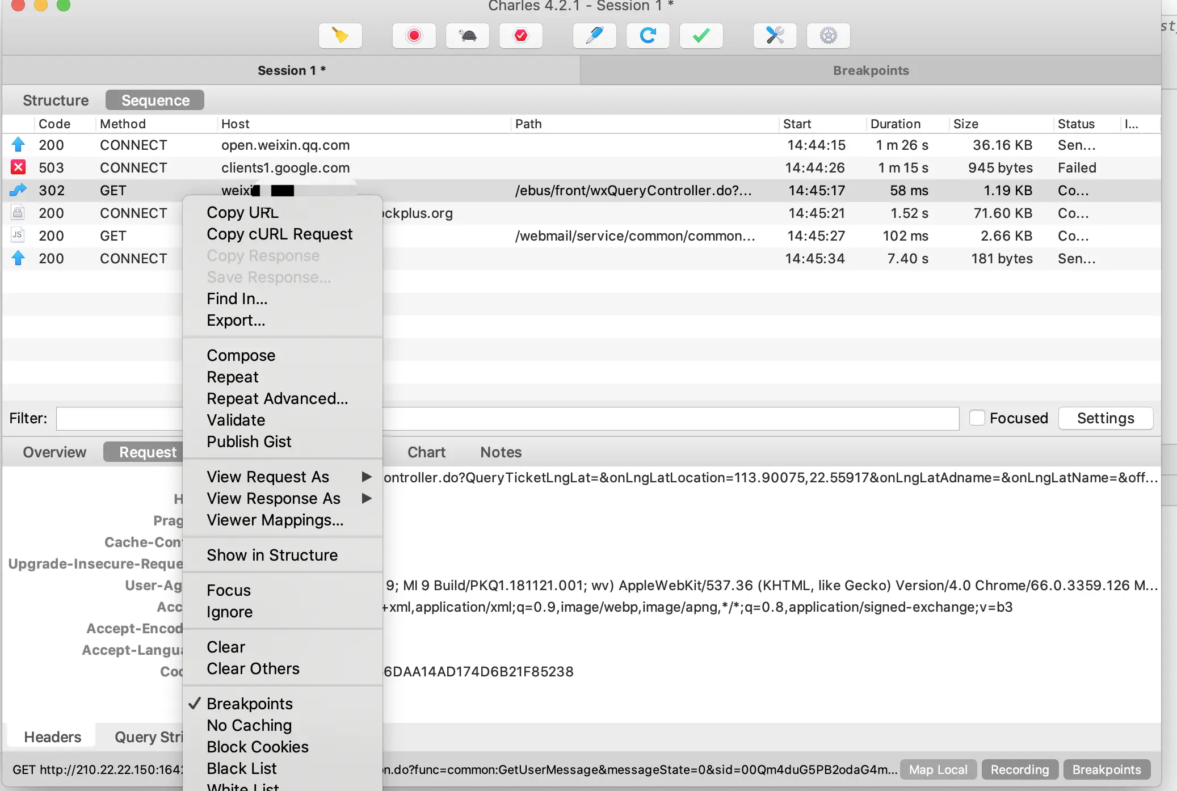Click the Repeat request refresh icon
Image resolution: width=1177 pixels, height=791 pixels.
648,36
